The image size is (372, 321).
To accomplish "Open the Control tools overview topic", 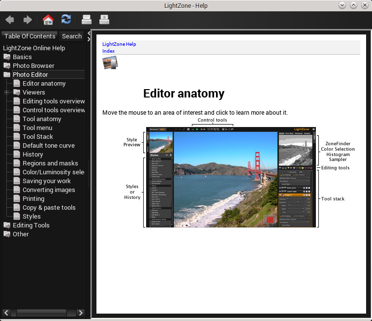I will 54,110.
